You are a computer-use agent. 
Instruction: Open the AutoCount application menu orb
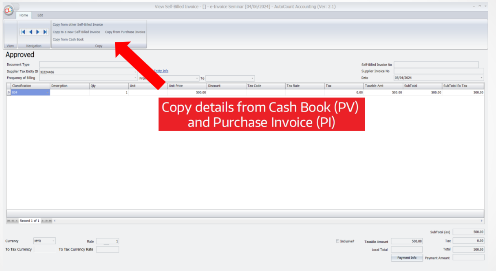(8, 11)
